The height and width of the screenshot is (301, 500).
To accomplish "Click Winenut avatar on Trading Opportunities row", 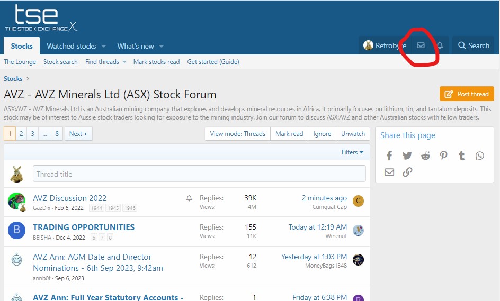I will 358,230.
